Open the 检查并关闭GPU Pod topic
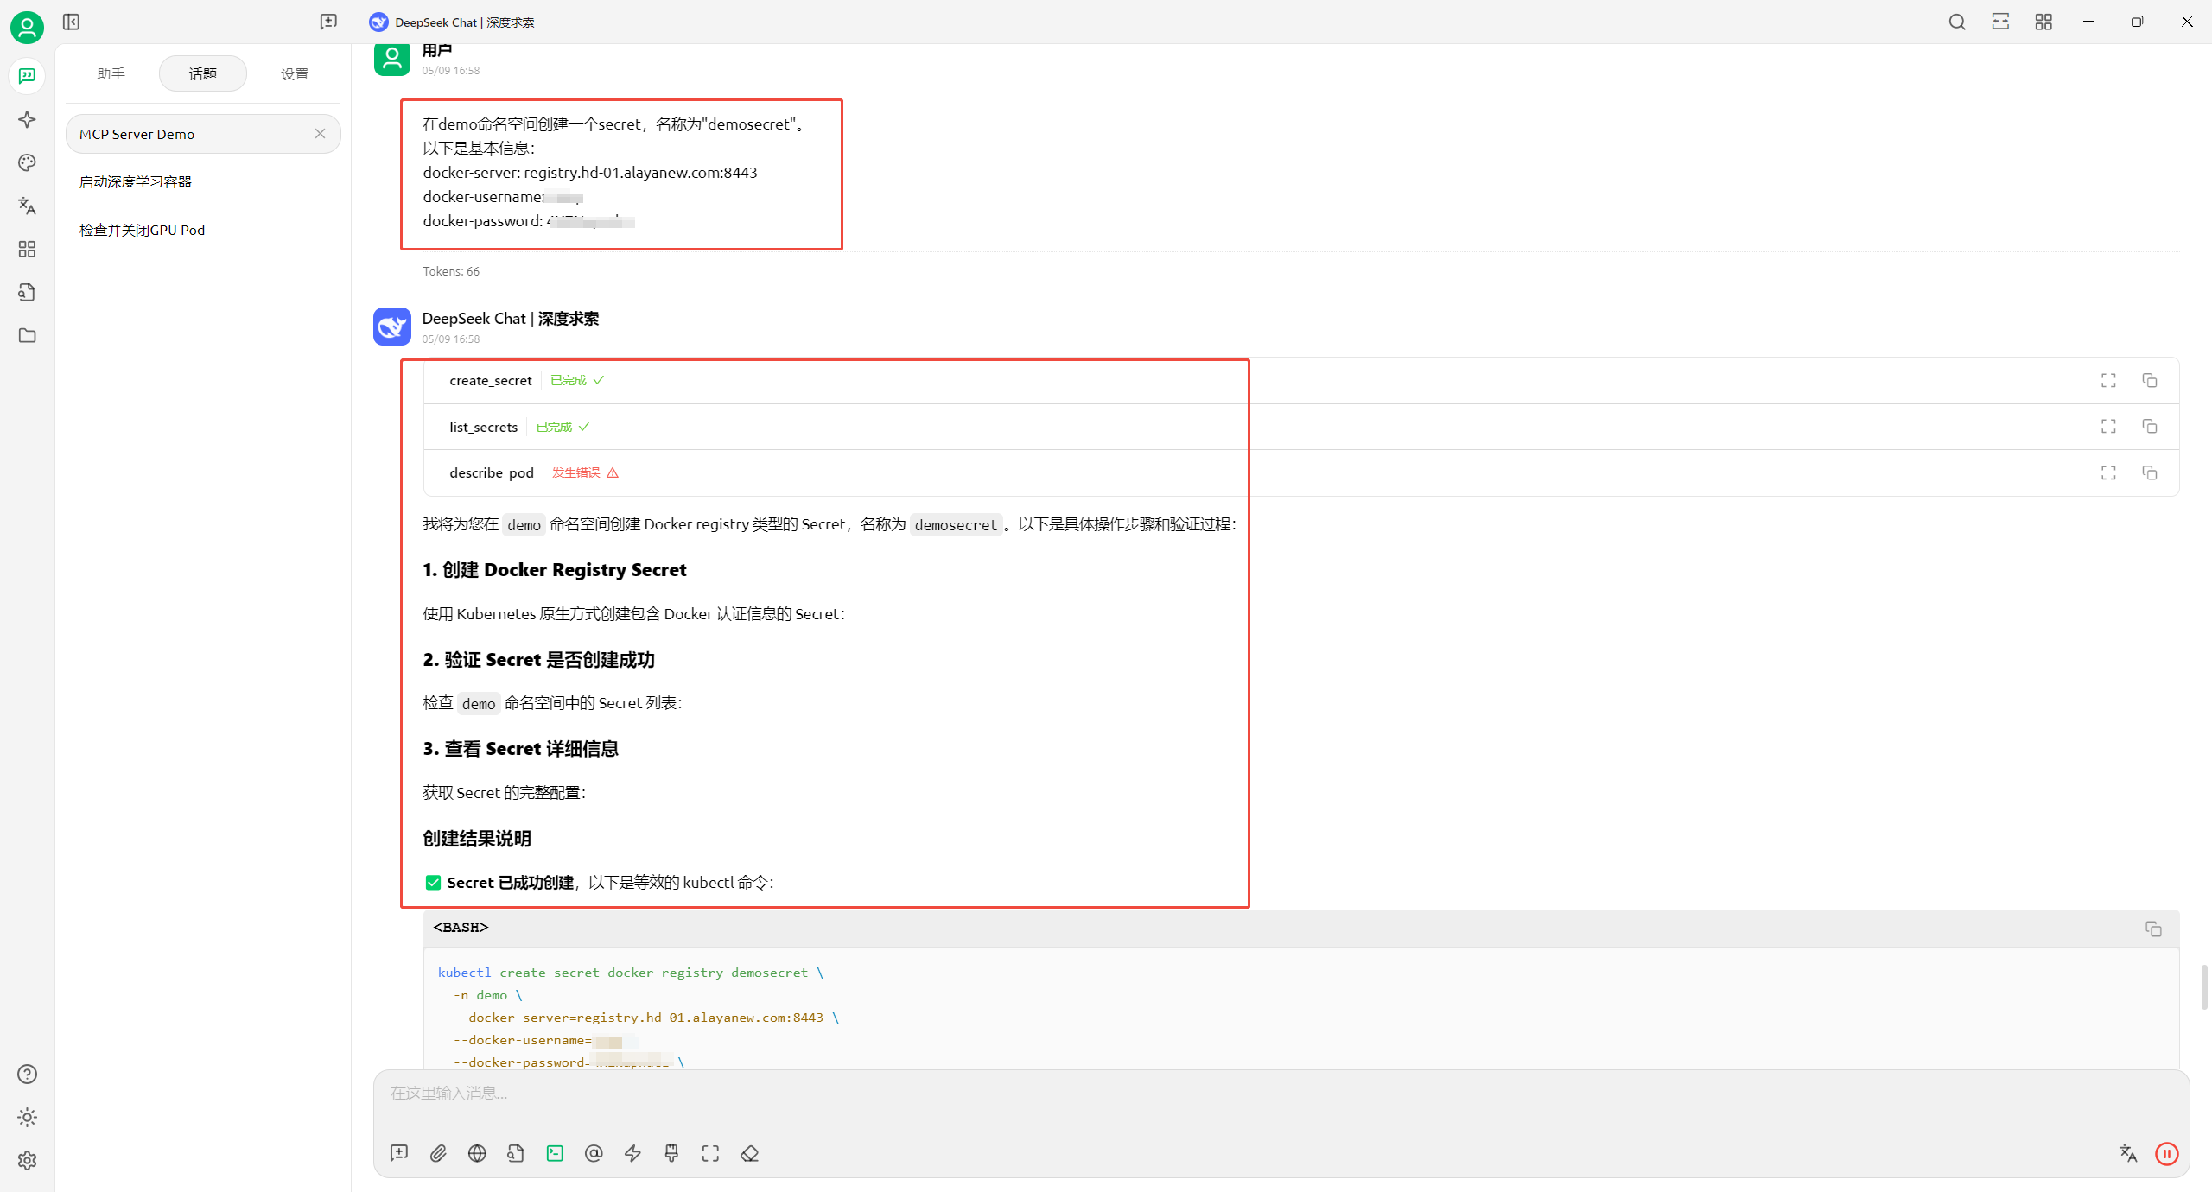This screenshot has height=1192, width=2212. pyautogui.click(x=143, y=230)
